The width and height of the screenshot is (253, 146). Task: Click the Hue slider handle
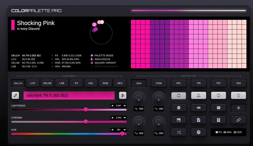pyautogui.click(x=122, y=134)
